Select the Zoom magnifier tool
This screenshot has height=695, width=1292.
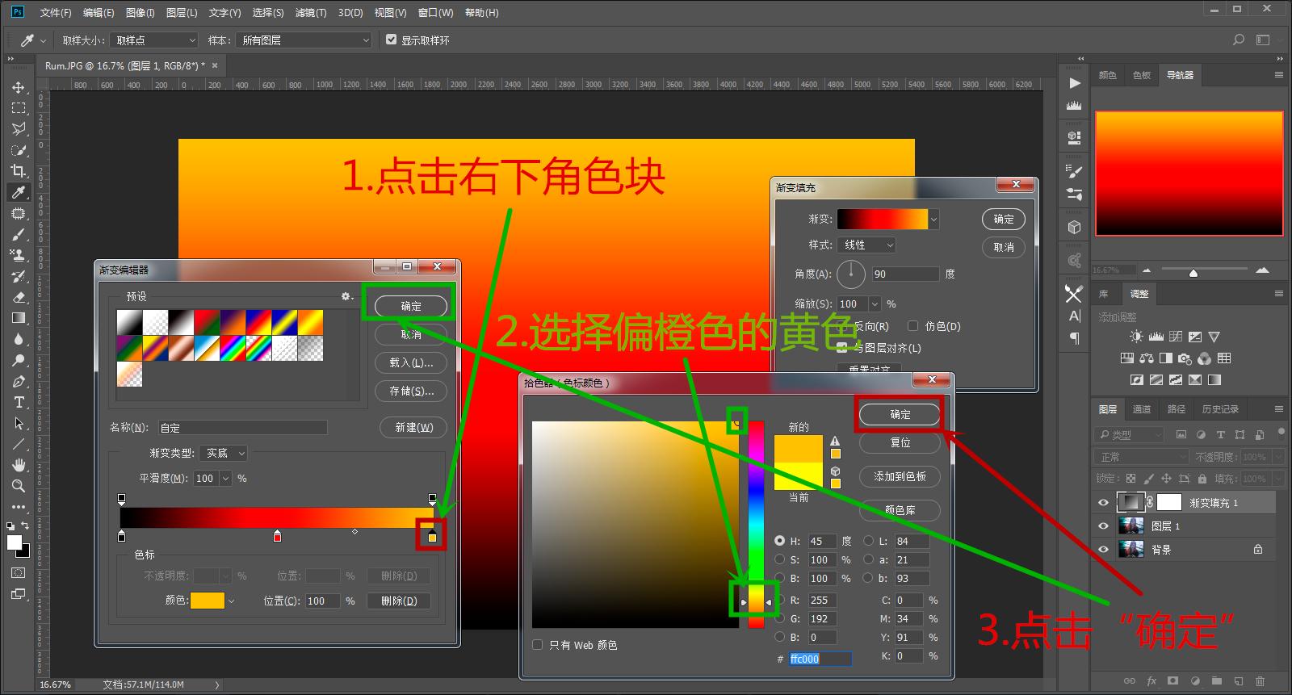pos(19,486)
